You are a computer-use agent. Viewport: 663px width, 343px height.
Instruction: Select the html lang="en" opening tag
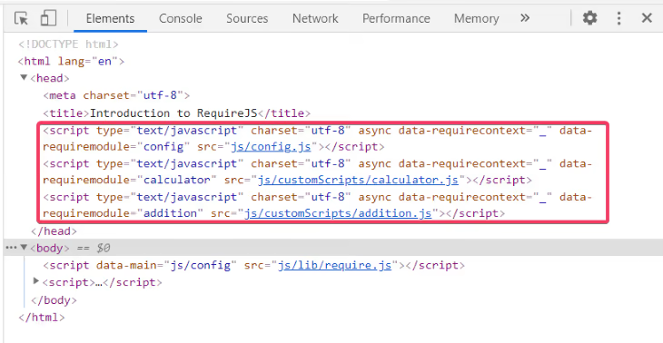coord(72,62)
